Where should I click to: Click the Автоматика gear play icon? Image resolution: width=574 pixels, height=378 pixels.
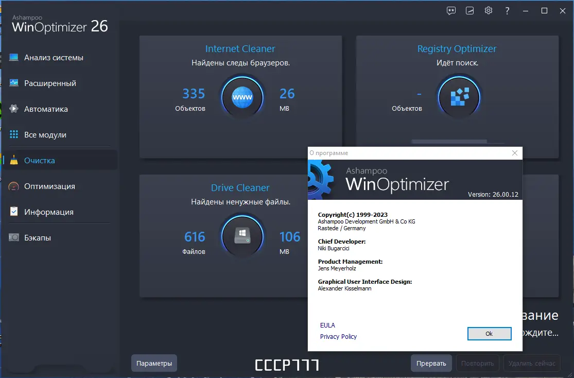click(x=14, y=109)
